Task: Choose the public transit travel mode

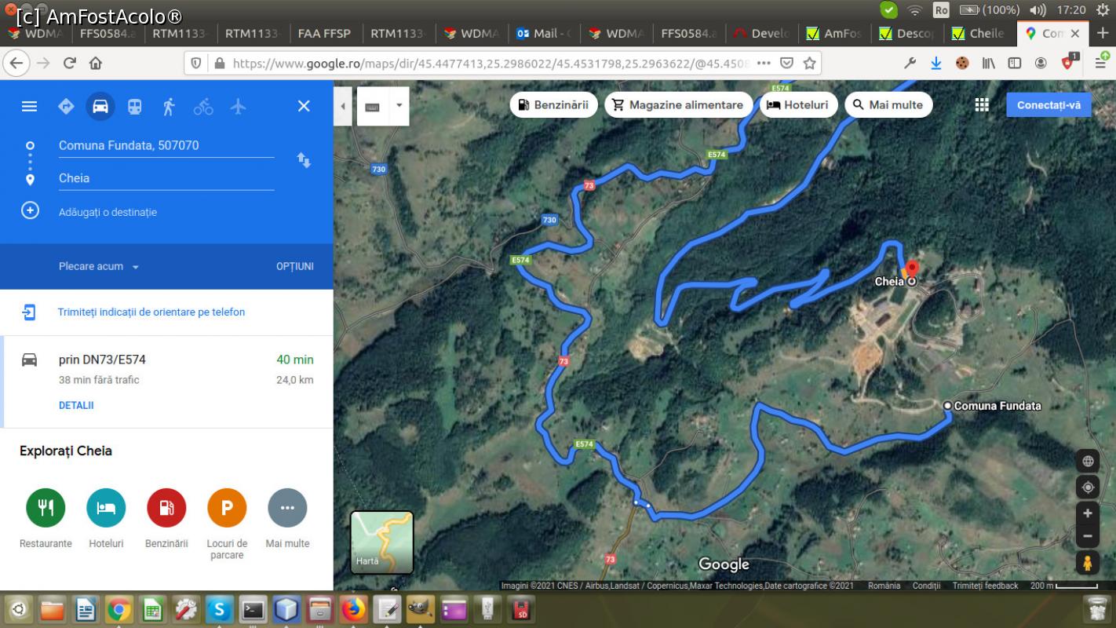Action: pyautogui.click(x=135, y=106)
